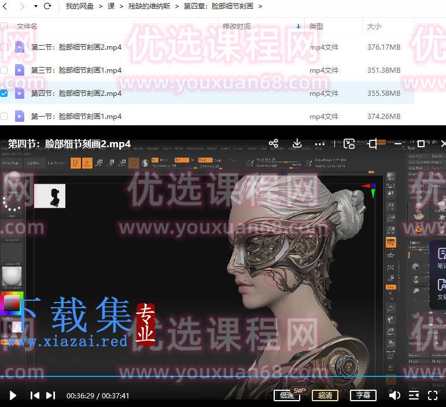The image size is (446, 407).
Task: Sort files by 文件名 column
Action: [27, 27]
